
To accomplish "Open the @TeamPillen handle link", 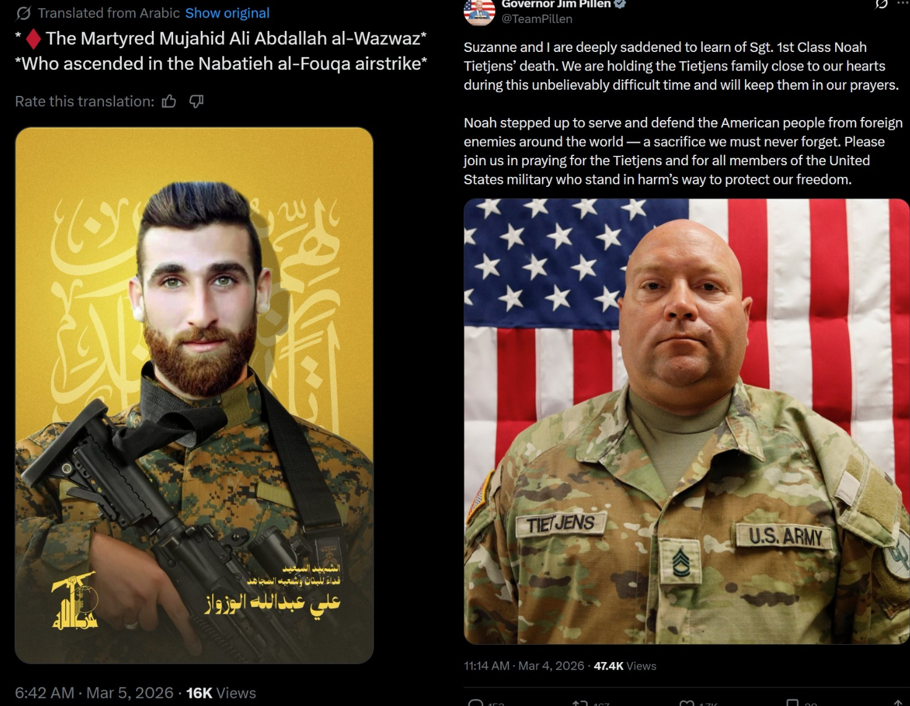I will [536, 19].
